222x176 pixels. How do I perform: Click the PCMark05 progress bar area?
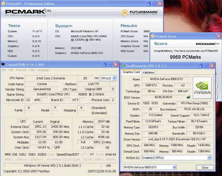[x=86, y=13]
